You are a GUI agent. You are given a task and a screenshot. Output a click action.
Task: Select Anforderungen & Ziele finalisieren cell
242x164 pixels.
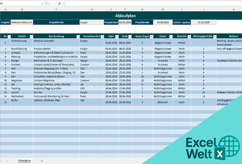tap(56, 53)
